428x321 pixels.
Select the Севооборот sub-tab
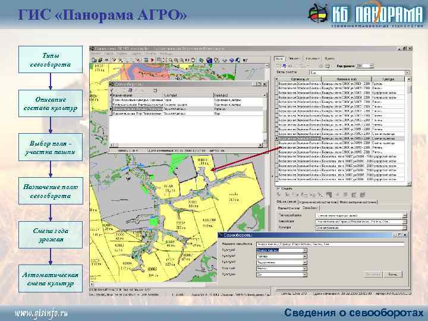point(310,208)
